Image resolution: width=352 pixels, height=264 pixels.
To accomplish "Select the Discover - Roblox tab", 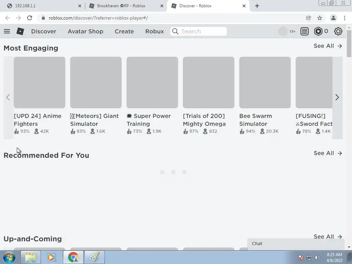I will point(208,6).
